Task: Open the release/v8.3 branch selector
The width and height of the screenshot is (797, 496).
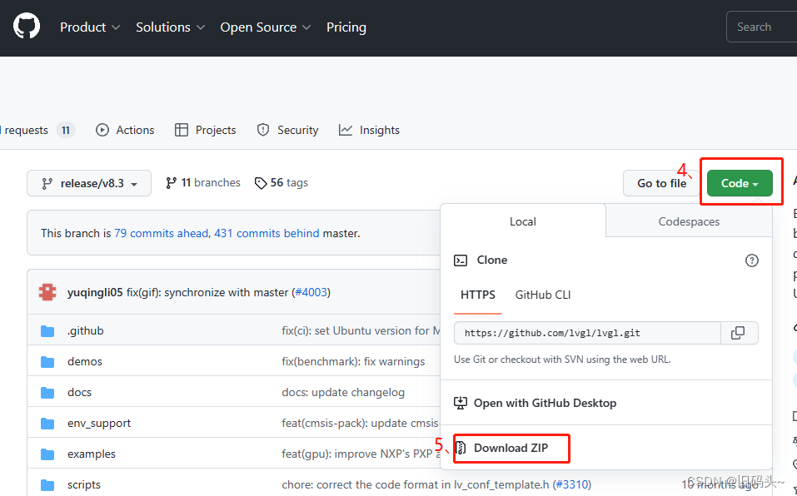Action: tap(89, 183)
